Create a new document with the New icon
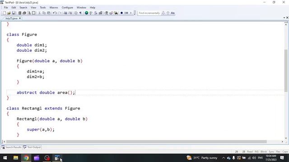This screenshot has width=289, height=162. (x=4, y=13)
